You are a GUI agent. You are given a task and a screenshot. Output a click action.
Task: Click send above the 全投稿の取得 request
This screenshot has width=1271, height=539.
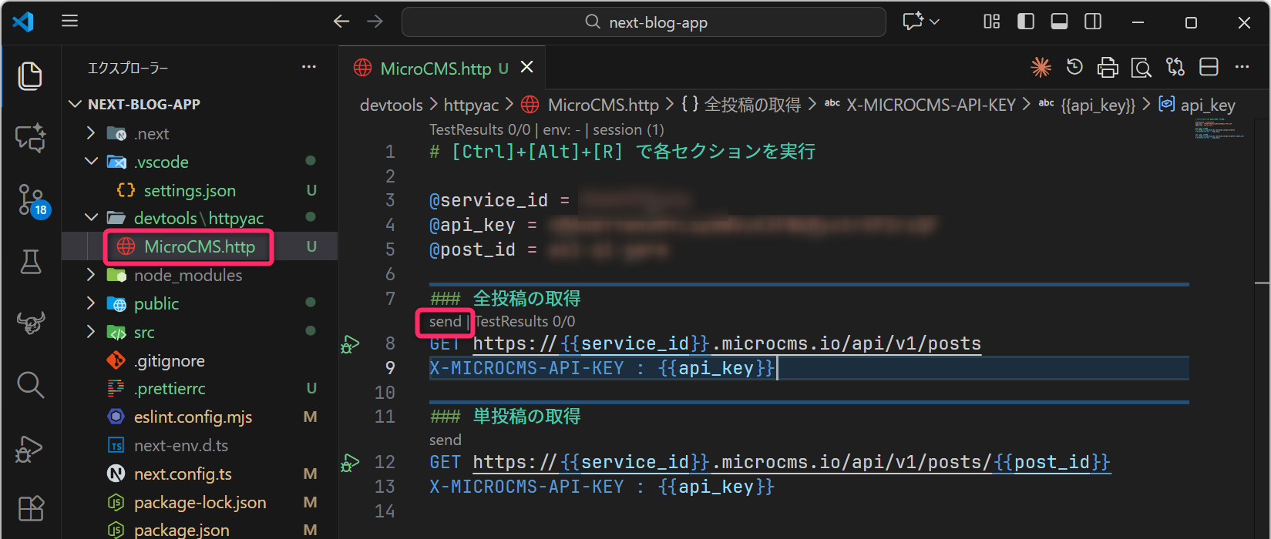445,322
